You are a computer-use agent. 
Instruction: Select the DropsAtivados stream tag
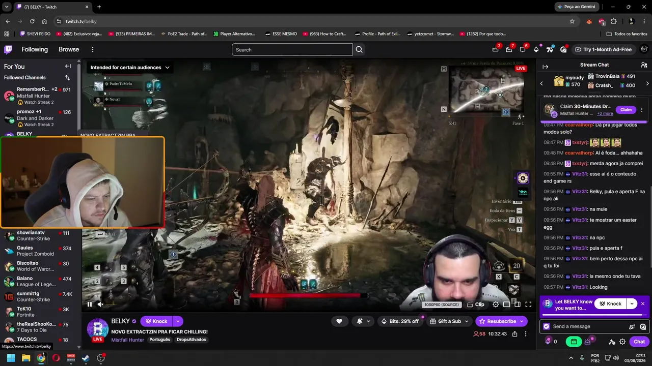point(192,340)
